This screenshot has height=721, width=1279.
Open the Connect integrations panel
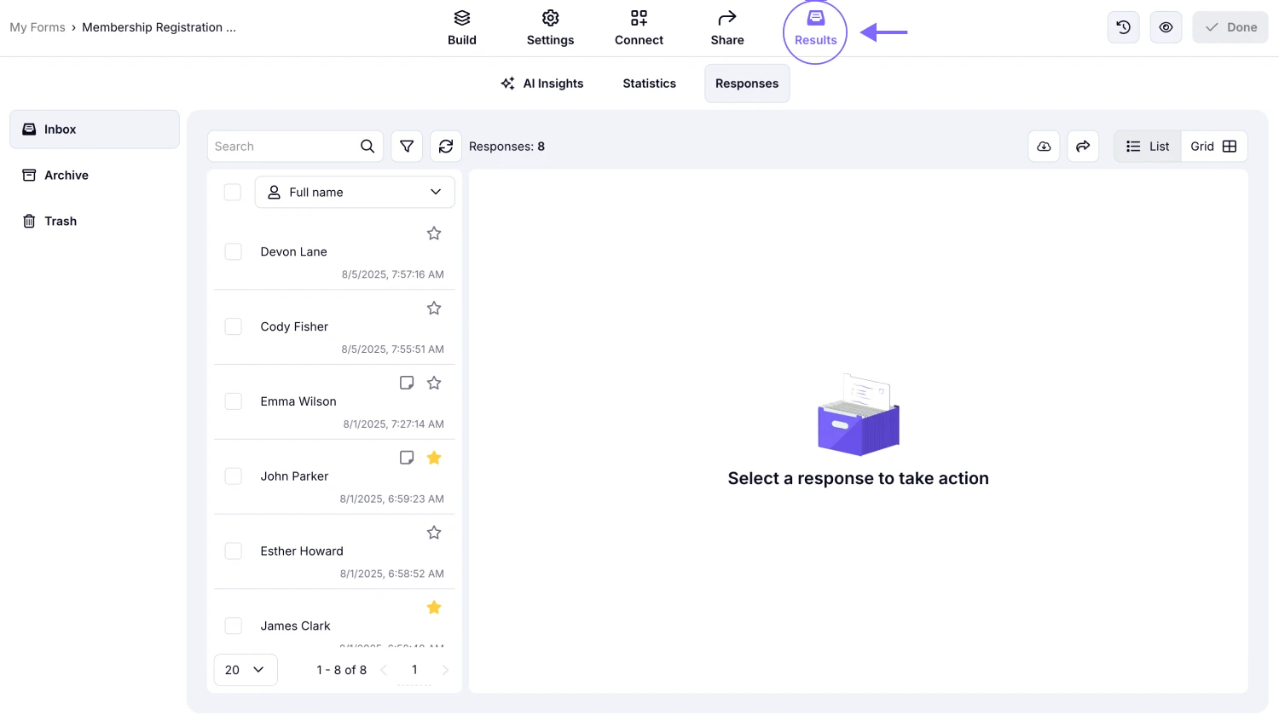tap(639, 27)
